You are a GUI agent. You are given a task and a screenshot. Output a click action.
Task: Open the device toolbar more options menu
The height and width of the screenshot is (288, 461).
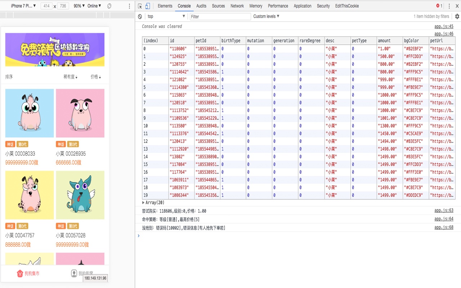[130, 6]
